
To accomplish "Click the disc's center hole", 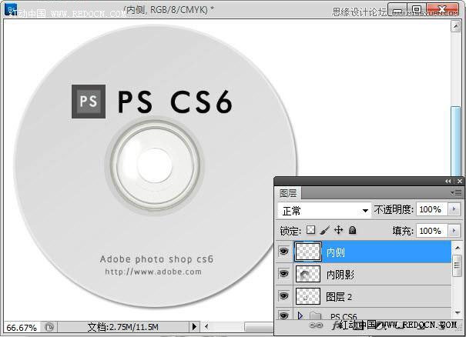I will tap(155, 165).
